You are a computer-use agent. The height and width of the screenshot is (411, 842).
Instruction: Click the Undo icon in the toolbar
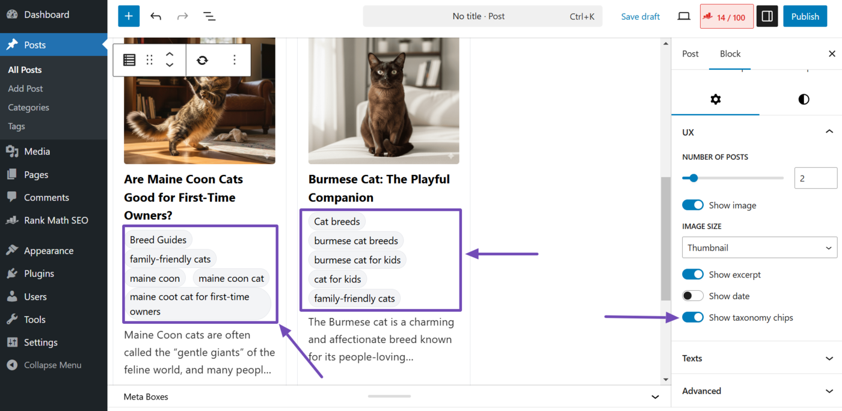(x=156, y=16)
